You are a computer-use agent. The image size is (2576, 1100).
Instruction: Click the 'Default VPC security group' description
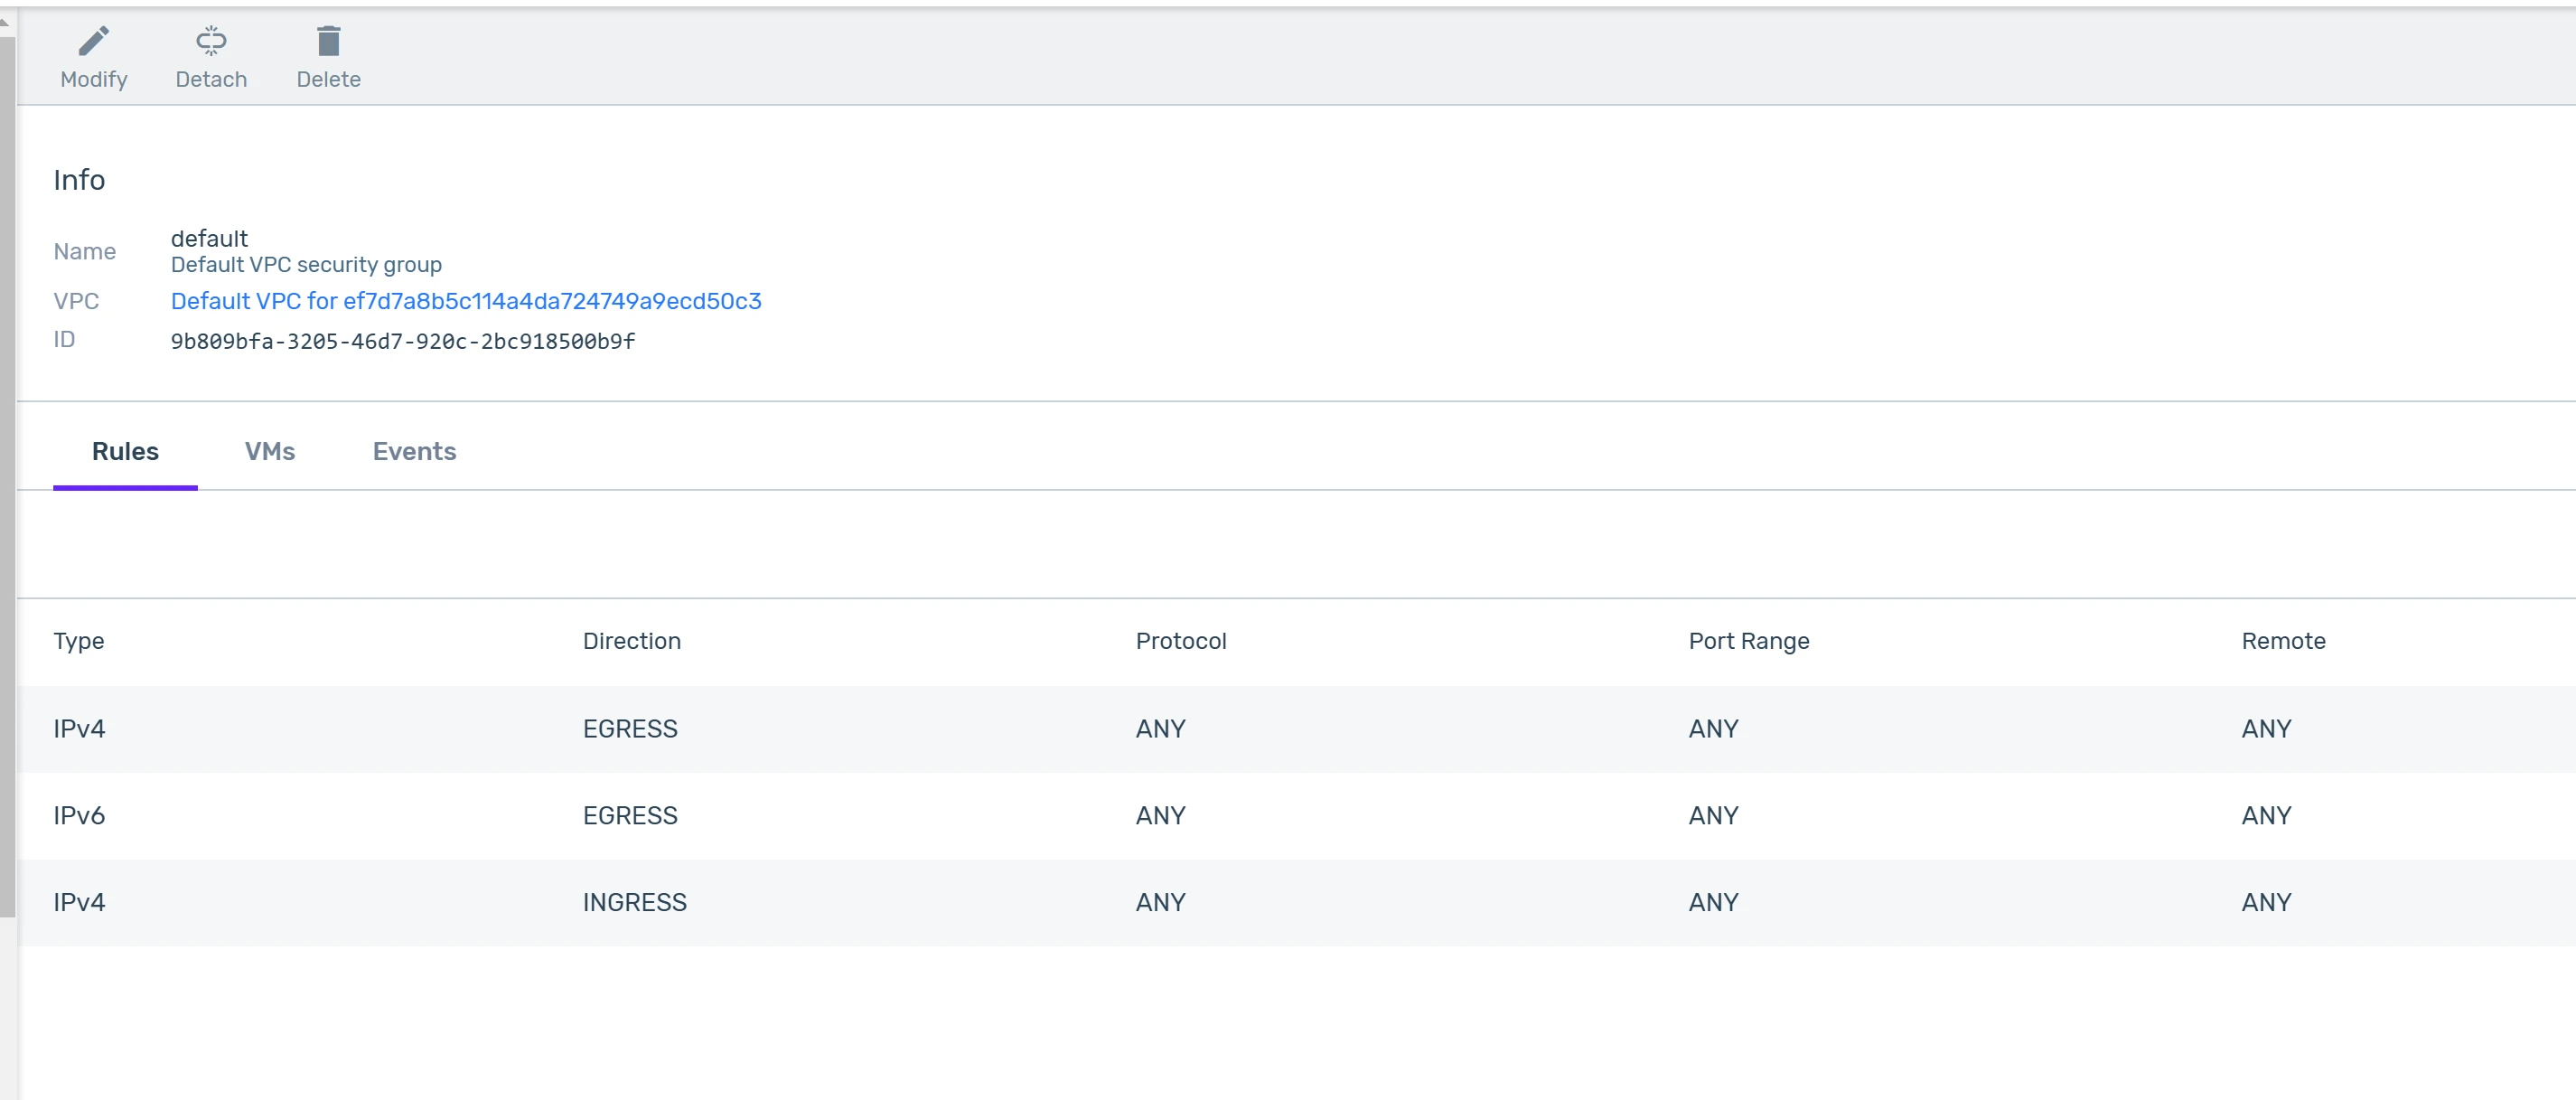(x=306, y=264)
